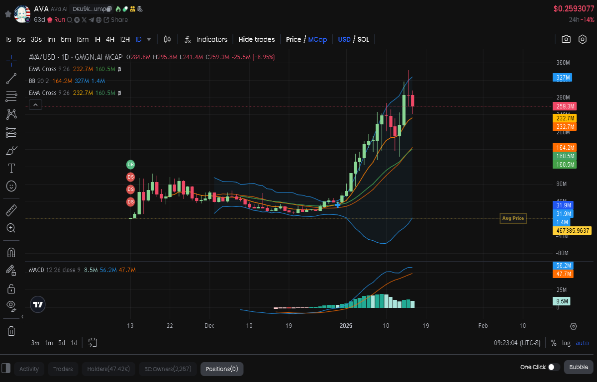Open the website globe icon

click(99, 20)
